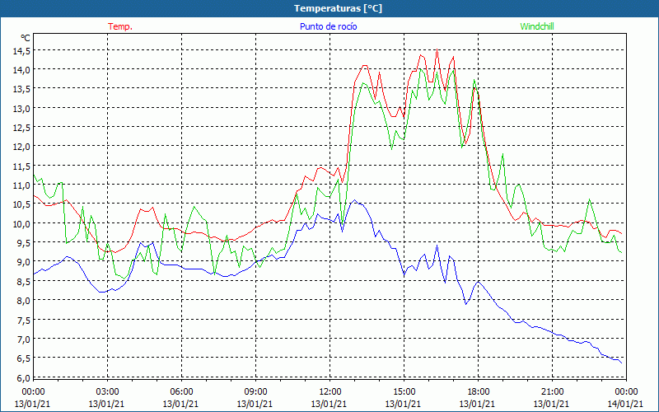659x412 pixels.
Task: Click the 14,0 y-axis value
Action: [22, 70]
